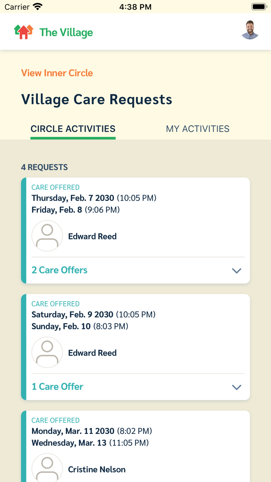Open the 2 Care Offers section
The height and width of the screenshot is (482, 271).
60,270
